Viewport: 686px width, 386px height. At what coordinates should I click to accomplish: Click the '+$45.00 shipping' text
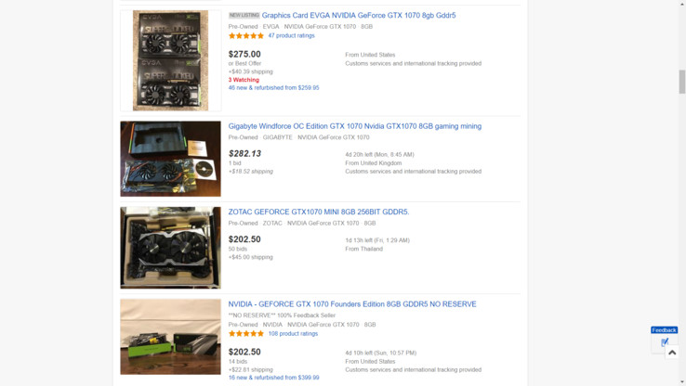click(251, 257)
